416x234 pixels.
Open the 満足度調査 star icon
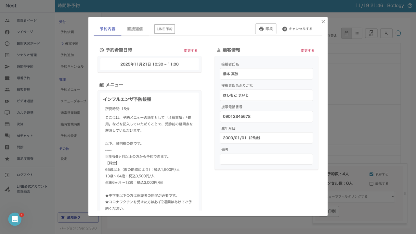coord(7,158)
